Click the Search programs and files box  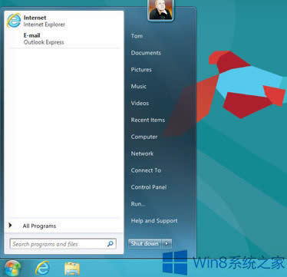(x=63, y=244)
